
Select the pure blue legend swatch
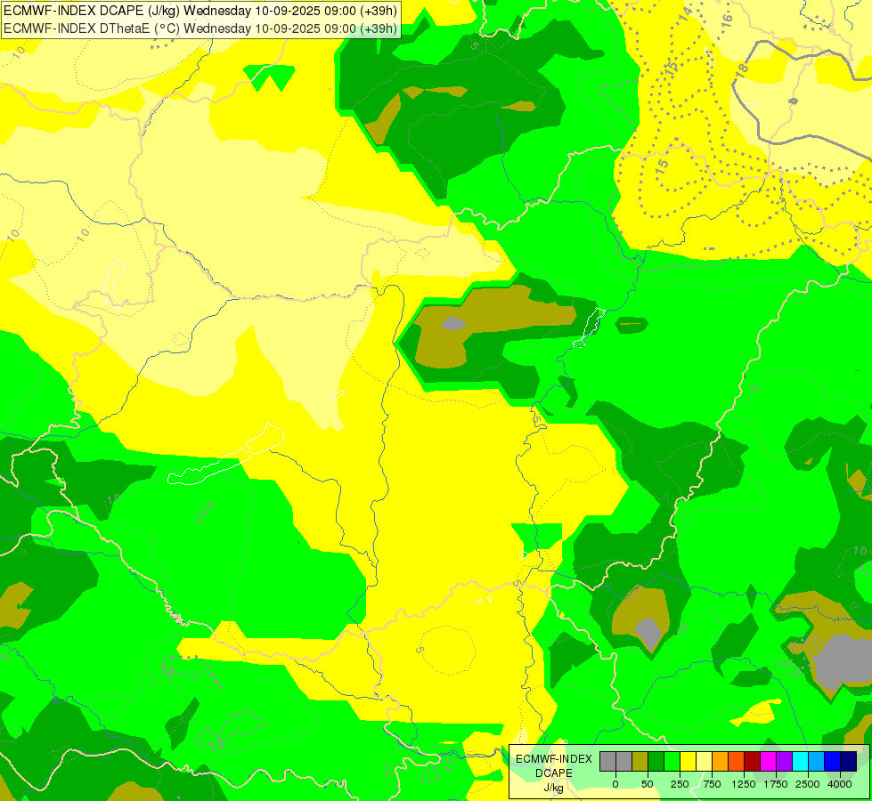[833, 762]
